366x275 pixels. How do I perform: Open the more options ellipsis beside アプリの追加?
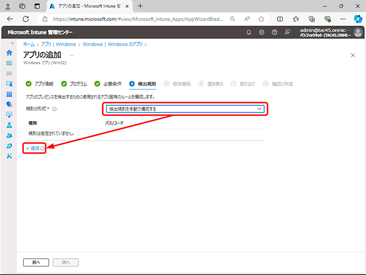click(x=72, y=55)
